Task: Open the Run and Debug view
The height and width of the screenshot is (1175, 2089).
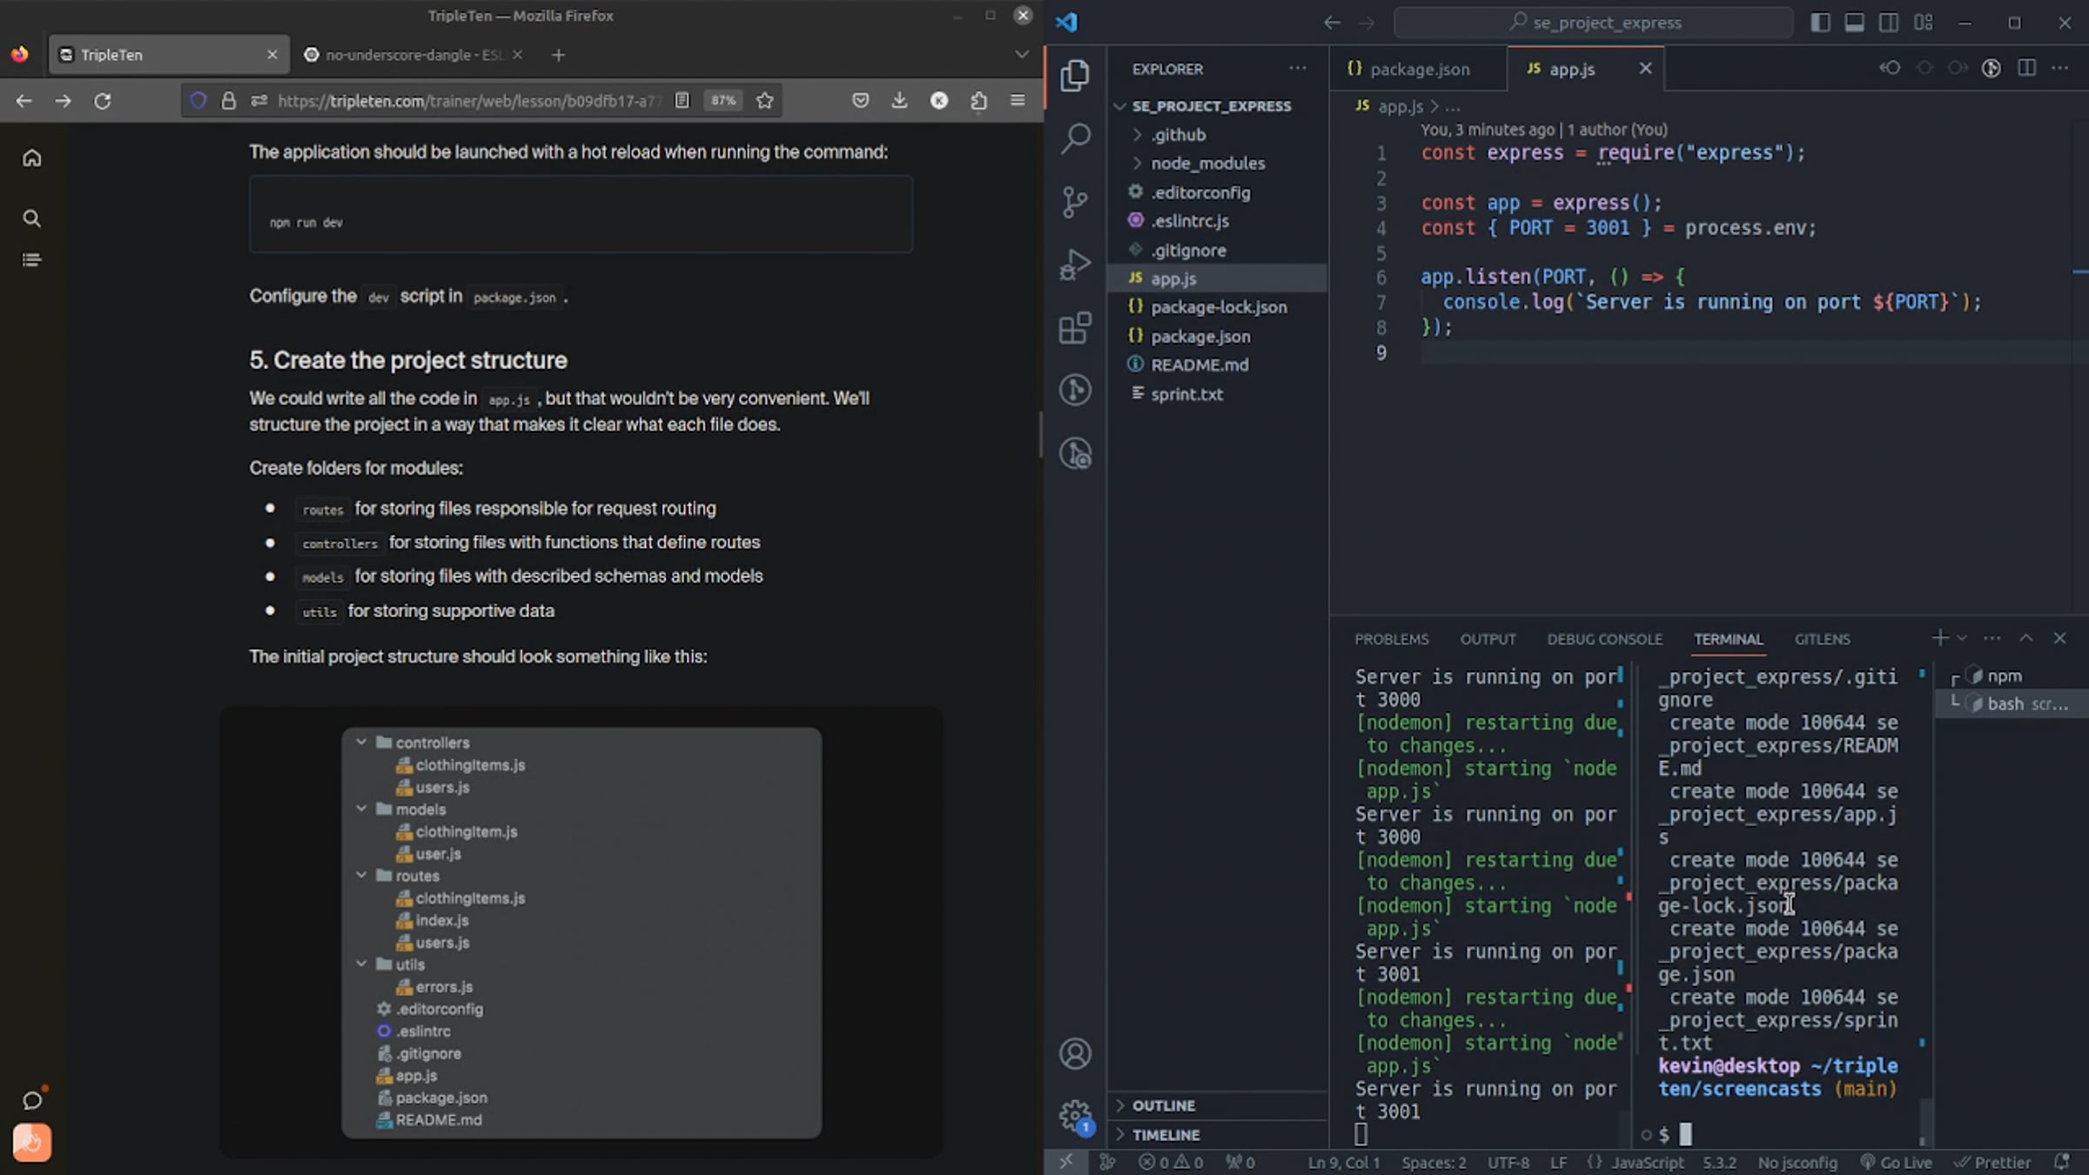Action: 1075,265
